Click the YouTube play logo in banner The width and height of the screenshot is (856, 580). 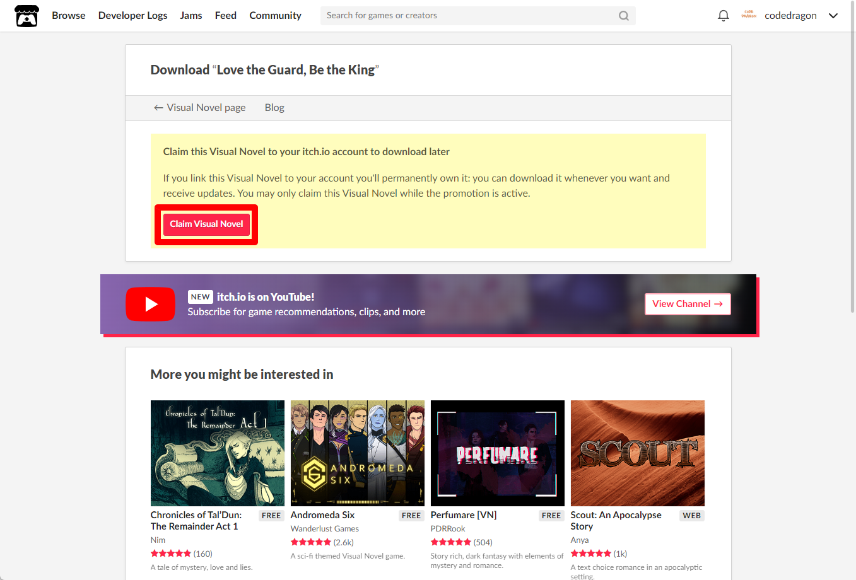[x=150, y=304]
